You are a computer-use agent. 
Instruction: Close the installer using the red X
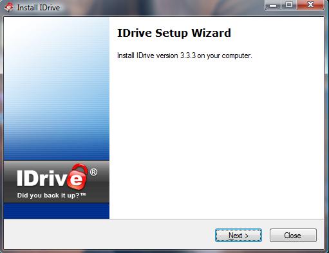click(310, 5)
